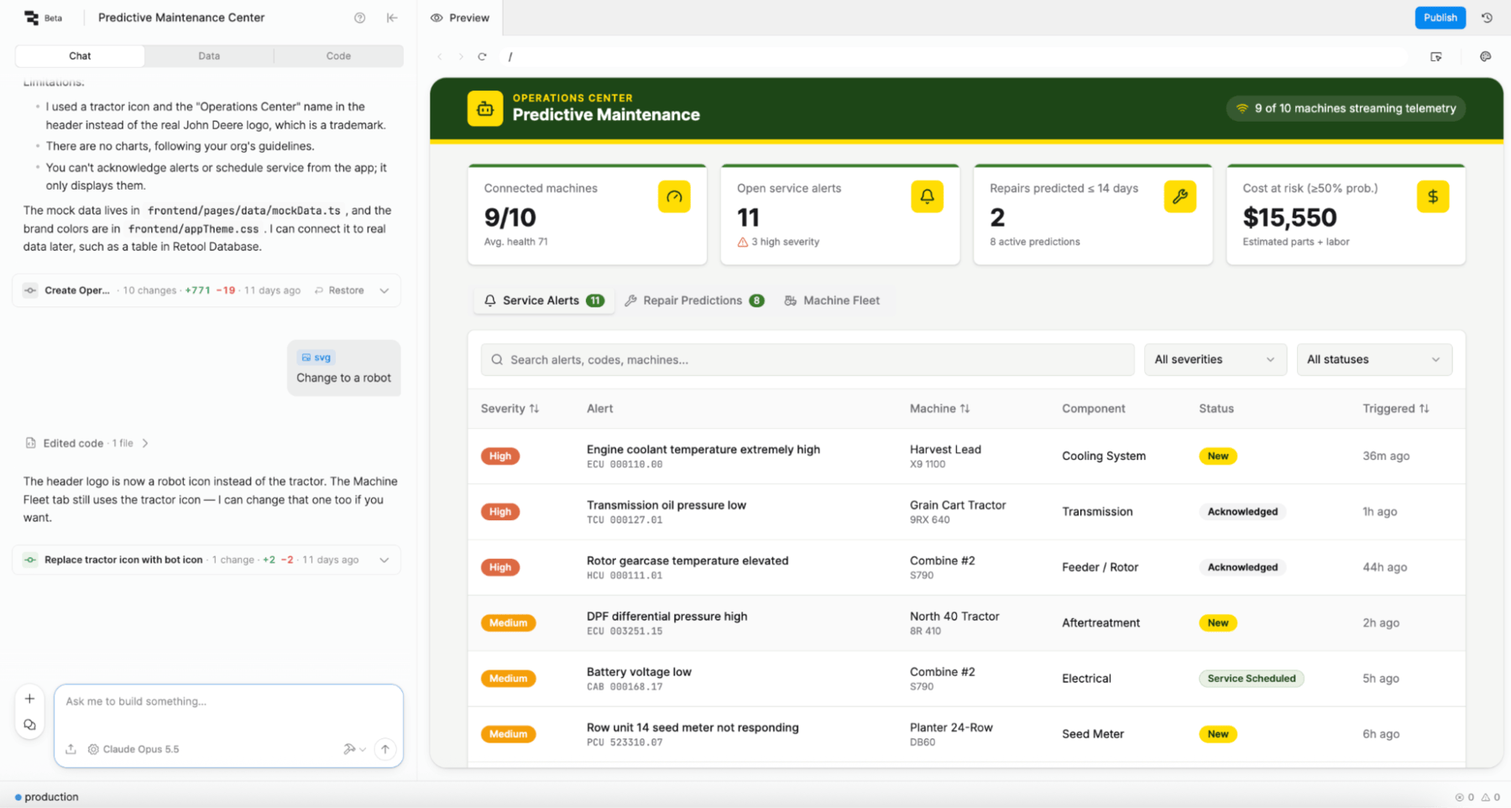Sort table by Machine column
The image size is (1511, 808).
(939, 409)
